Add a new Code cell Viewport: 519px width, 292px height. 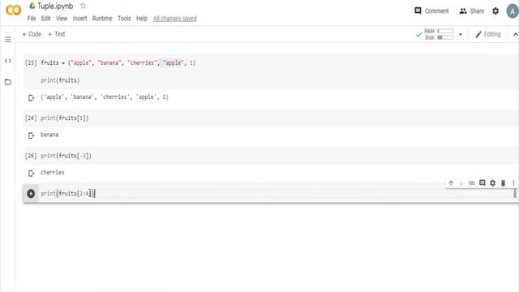coord(32,34)
